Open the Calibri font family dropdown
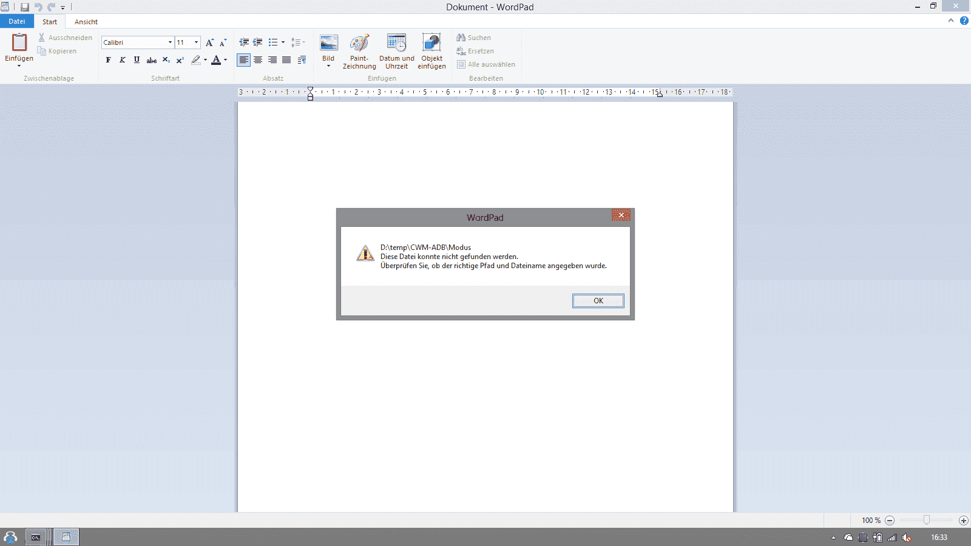This screenshot has height=546, width=971. point(170,42)
